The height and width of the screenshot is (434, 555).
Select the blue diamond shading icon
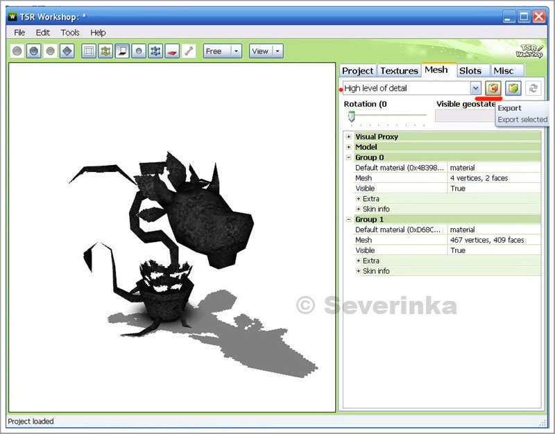click(x=67, y=51)
